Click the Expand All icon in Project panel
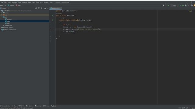 (x=39, y=8)
